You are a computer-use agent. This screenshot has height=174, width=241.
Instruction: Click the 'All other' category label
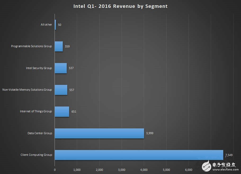point(46,25)
